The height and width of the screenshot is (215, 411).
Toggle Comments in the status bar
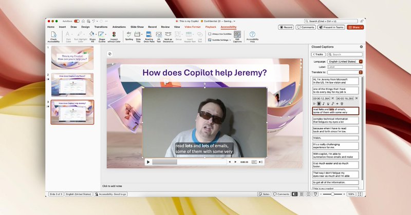281,194
